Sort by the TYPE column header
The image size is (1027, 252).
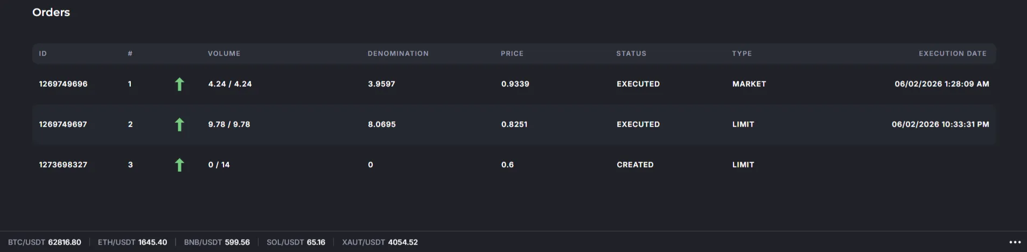(x=742, y=53)
